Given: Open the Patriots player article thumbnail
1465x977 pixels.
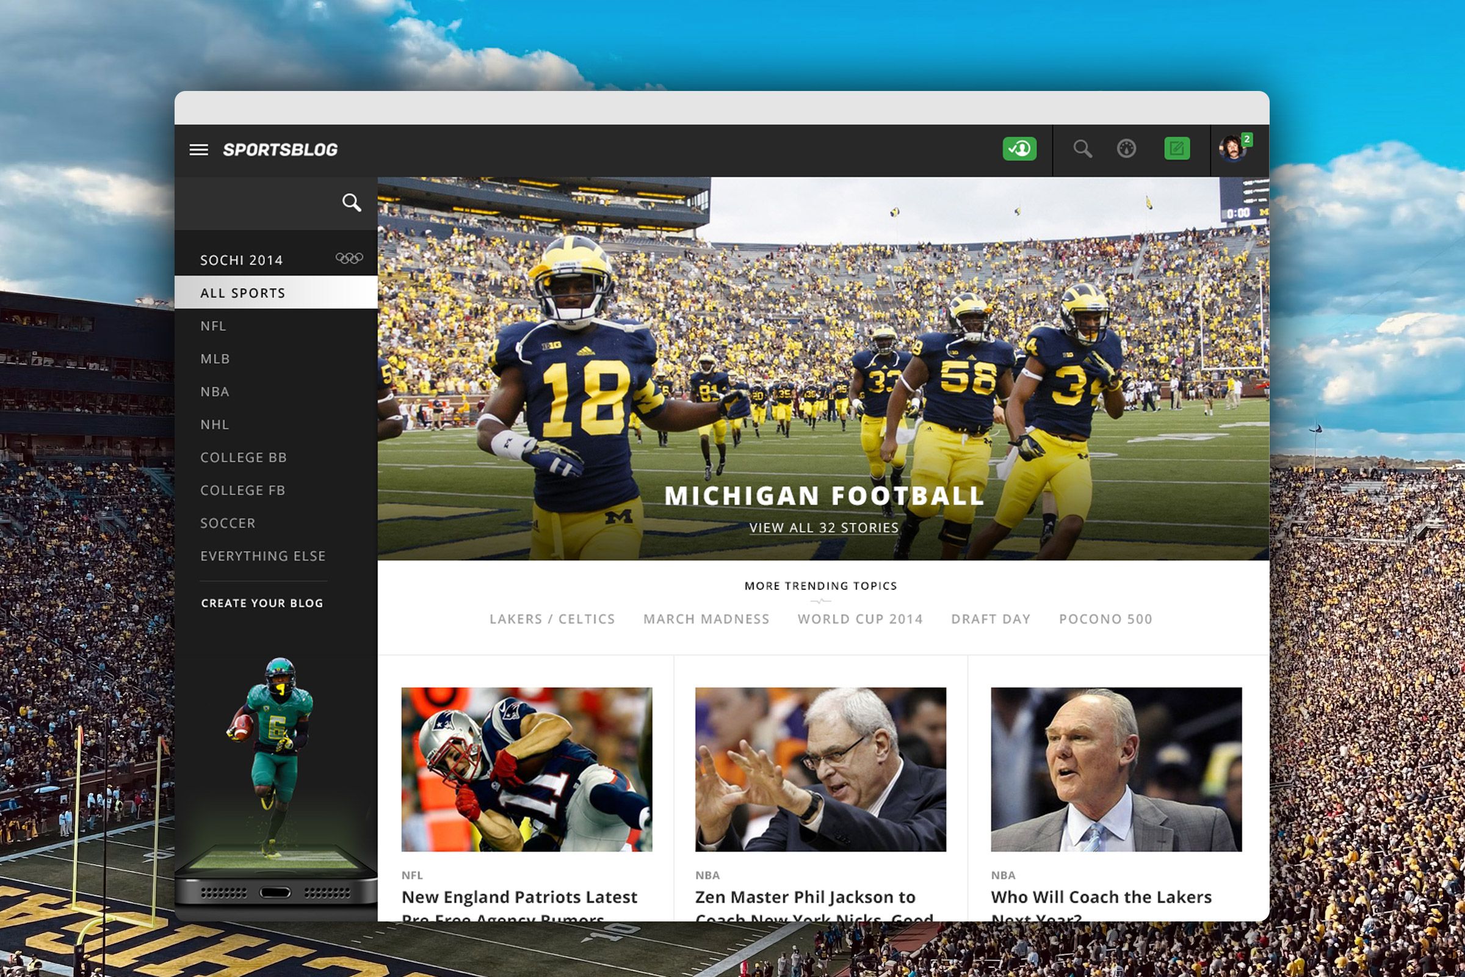Looking at the screenshot, I should (x=527, y=769).
